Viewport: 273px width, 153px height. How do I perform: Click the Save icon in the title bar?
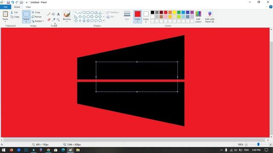point(8,2)
